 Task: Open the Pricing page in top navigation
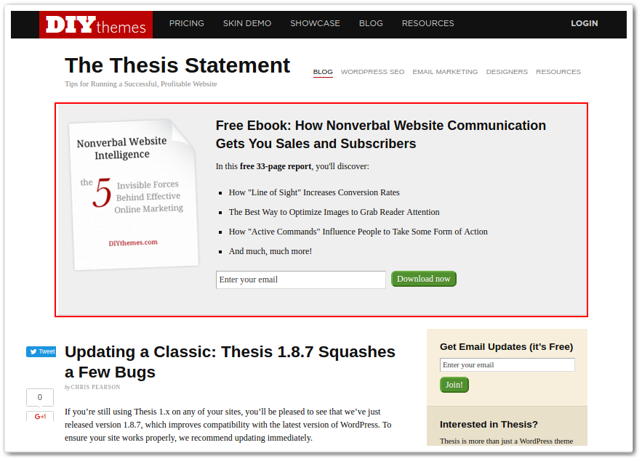187,23
